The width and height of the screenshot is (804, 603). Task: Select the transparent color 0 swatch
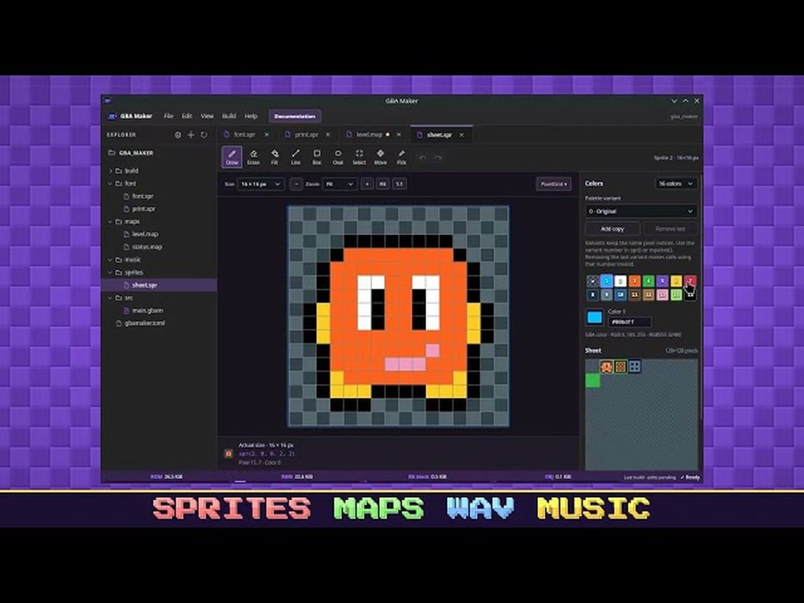coord(592,281)
